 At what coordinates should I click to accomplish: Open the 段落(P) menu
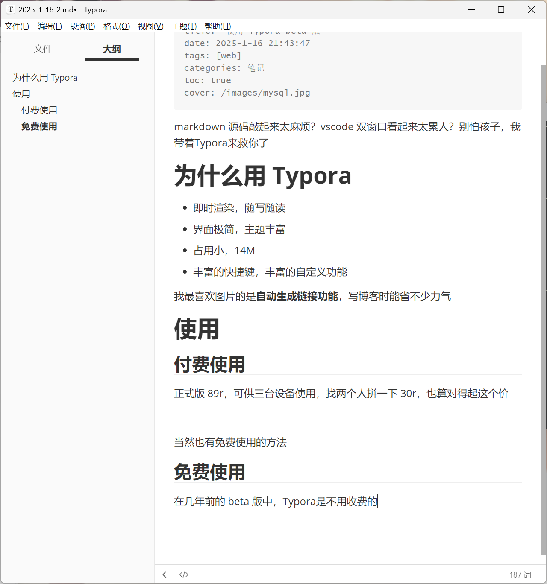(x=82, y=26)
